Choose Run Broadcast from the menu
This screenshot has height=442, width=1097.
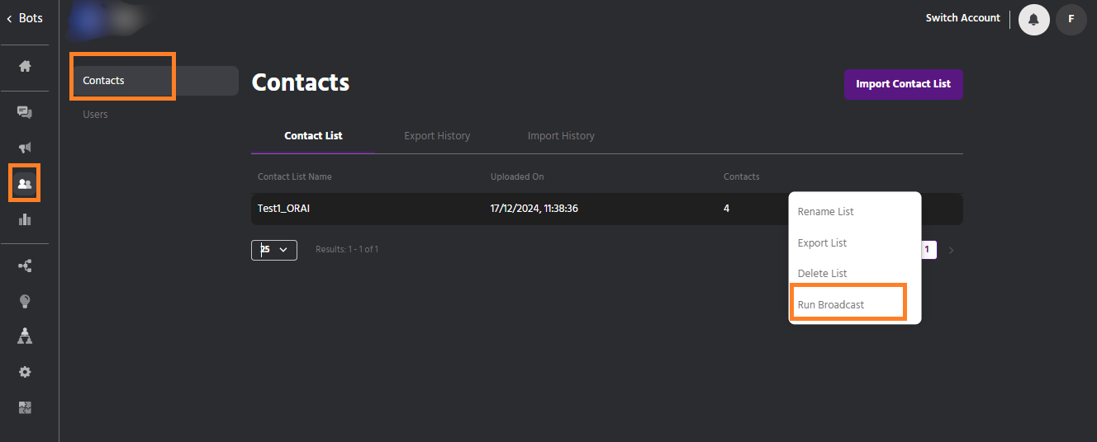pyautogui.click(x=831, y=305)
